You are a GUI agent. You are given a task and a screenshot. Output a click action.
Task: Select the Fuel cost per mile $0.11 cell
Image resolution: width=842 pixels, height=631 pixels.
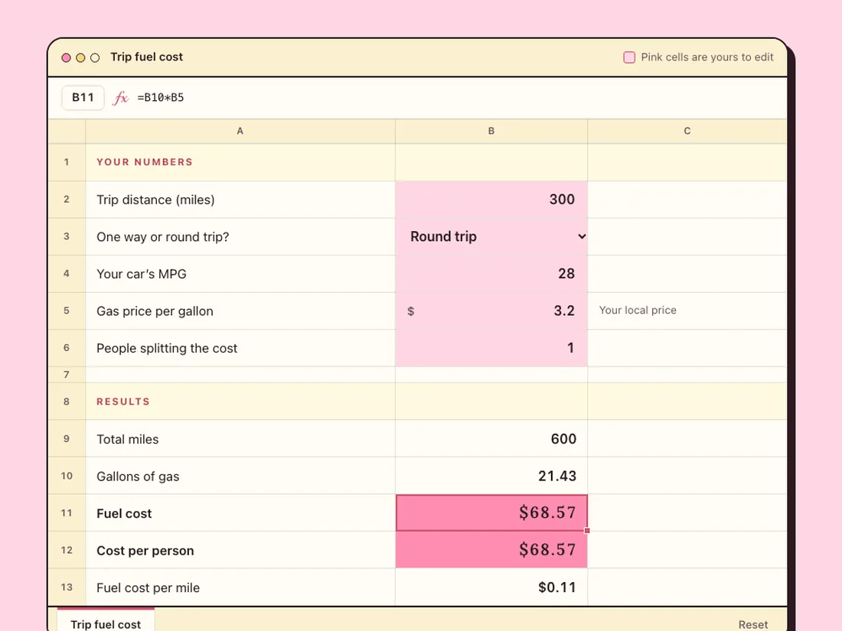(491, 587)
